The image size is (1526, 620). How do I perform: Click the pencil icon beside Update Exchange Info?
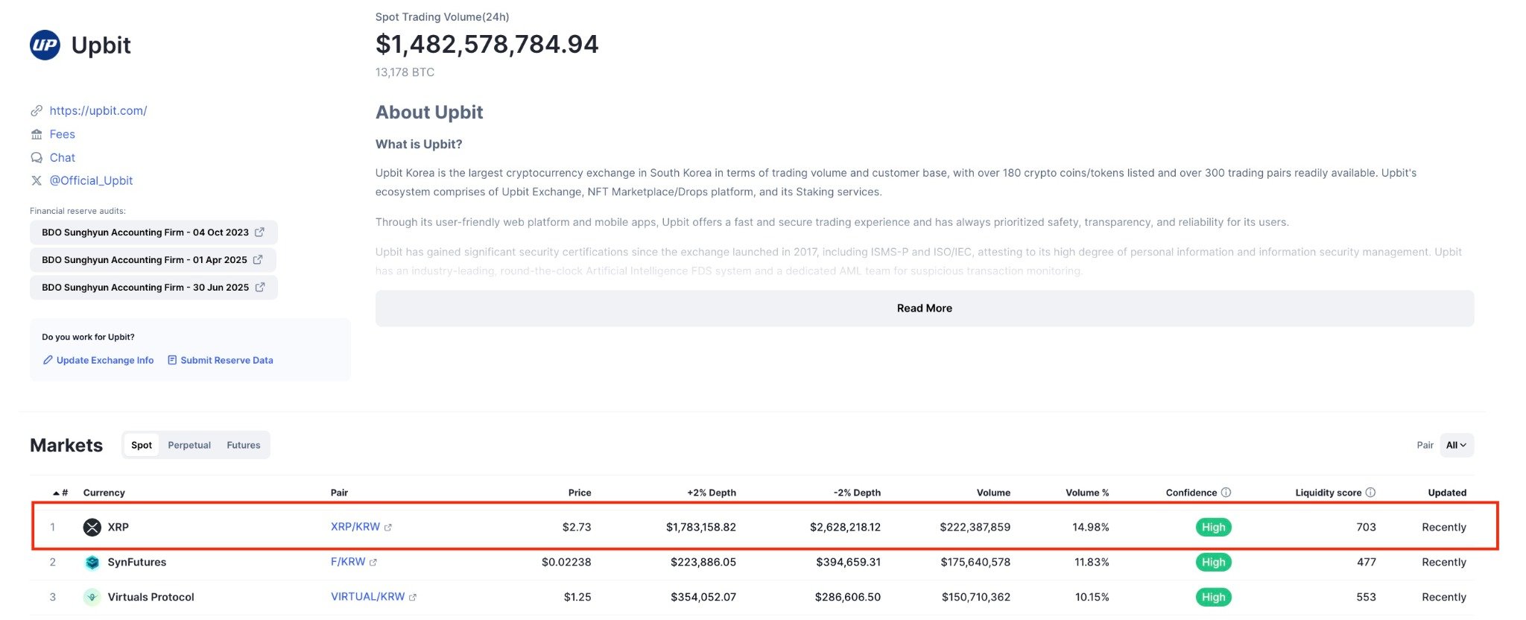[x=48, y=360]
